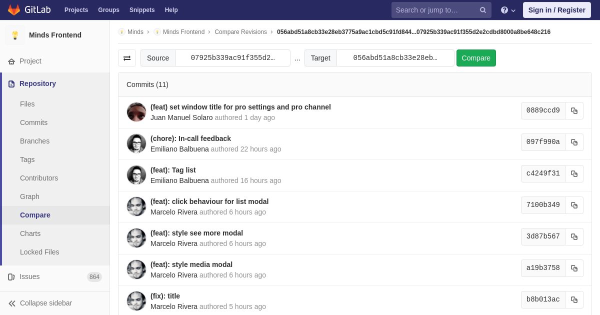Select Branches in Repository sidebar
The width and height of the screenshot is (600, 315).
coord(34,141)
